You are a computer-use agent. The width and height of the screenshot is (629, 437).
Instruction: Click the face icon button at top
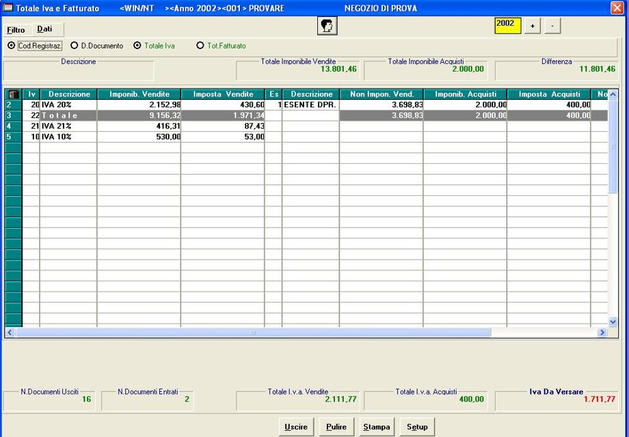point(327,26)
